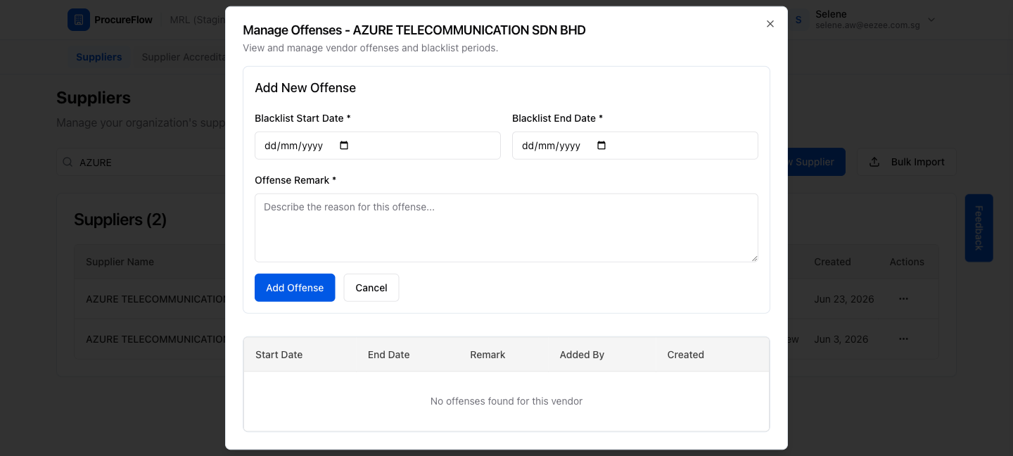
Task: Click the Add New Offense heading
Action: [305, 88]
